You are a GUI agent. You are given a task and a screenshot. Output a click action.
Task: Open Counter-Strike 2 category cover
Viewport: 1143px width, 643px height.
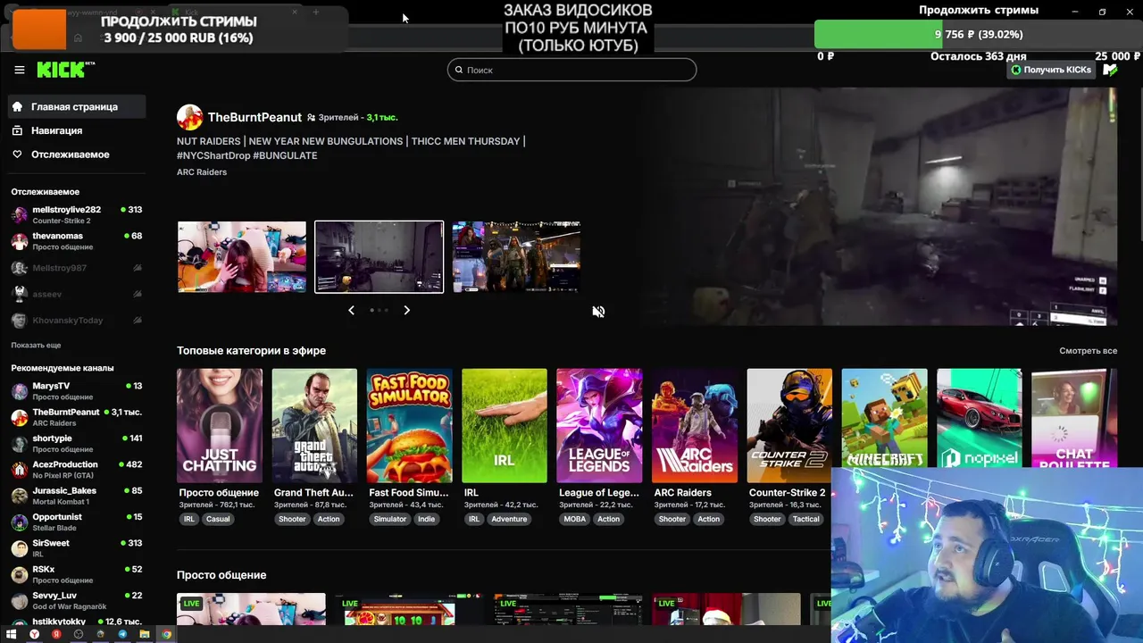[789, 426]
